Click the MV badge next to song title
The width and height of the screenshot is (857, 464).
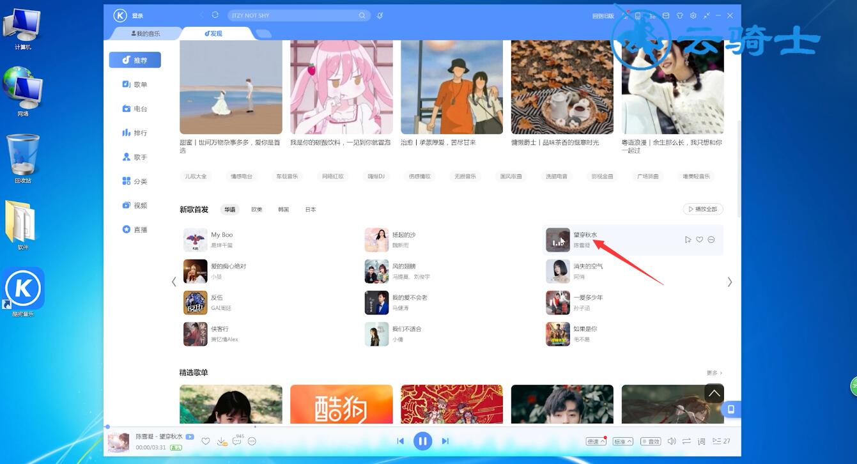pyautogui.click(x=190, y=437)
